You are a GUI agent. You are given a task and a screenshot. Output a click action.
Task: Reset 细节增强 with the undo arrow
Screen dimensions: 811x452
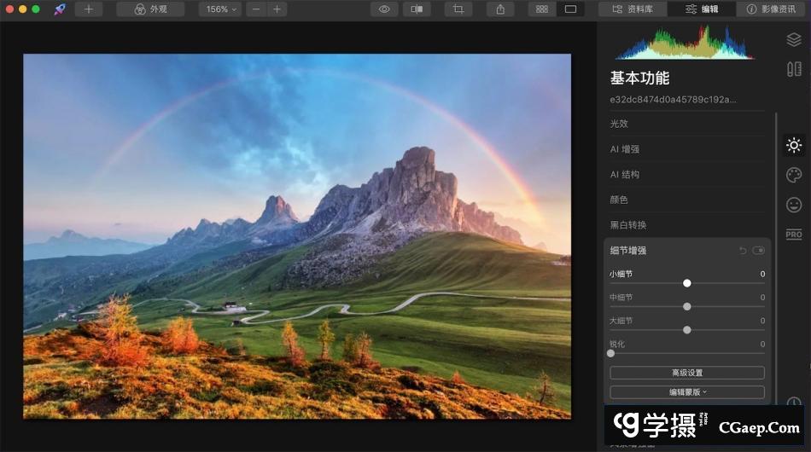coord(742,251)
